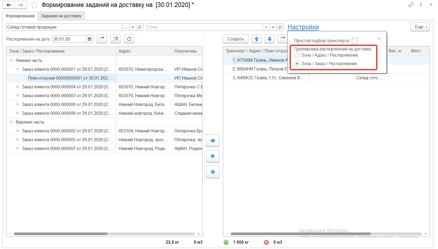Expand Заказ клиента 0000-000004 row
The image size is (438, 249).
(x=17, y=87)
